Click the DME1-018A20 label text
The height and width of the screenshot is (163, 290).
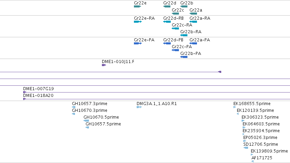pyautogui.click(x=38, y=96)
